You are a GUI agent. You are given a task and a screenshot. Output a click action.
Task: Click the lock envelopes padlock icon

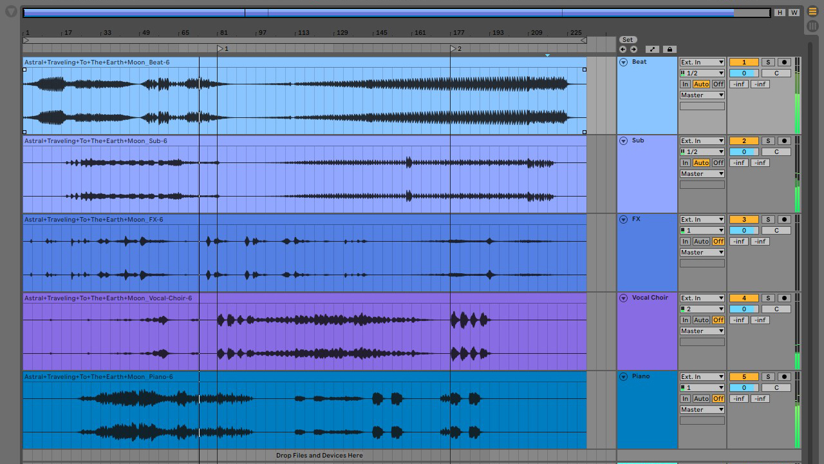tap(669, 49)
